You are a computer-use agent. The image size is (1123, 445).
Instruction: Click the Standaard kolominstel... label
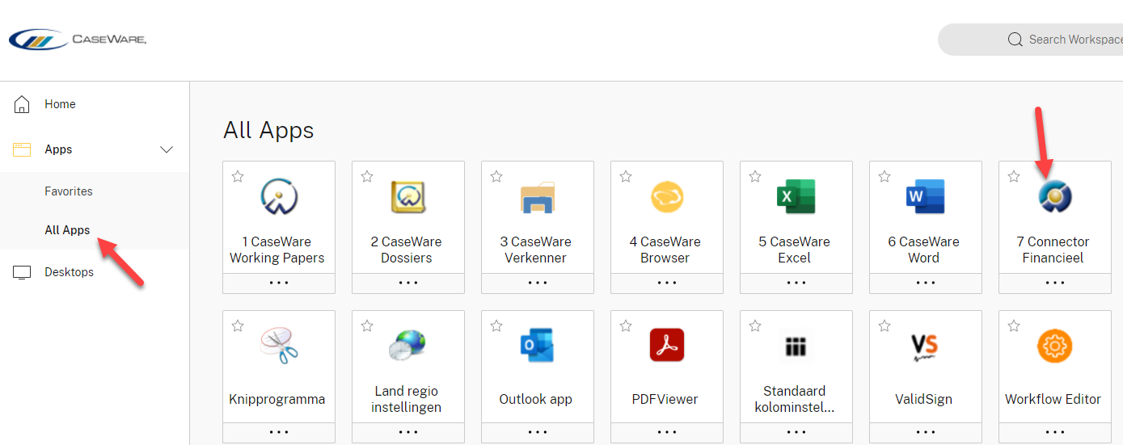(795, 399)
